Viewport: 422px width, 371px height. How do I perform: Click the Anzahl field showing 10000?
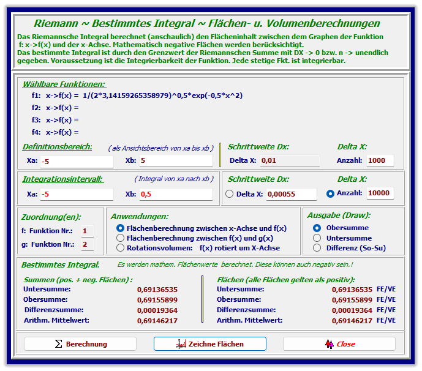380,193
